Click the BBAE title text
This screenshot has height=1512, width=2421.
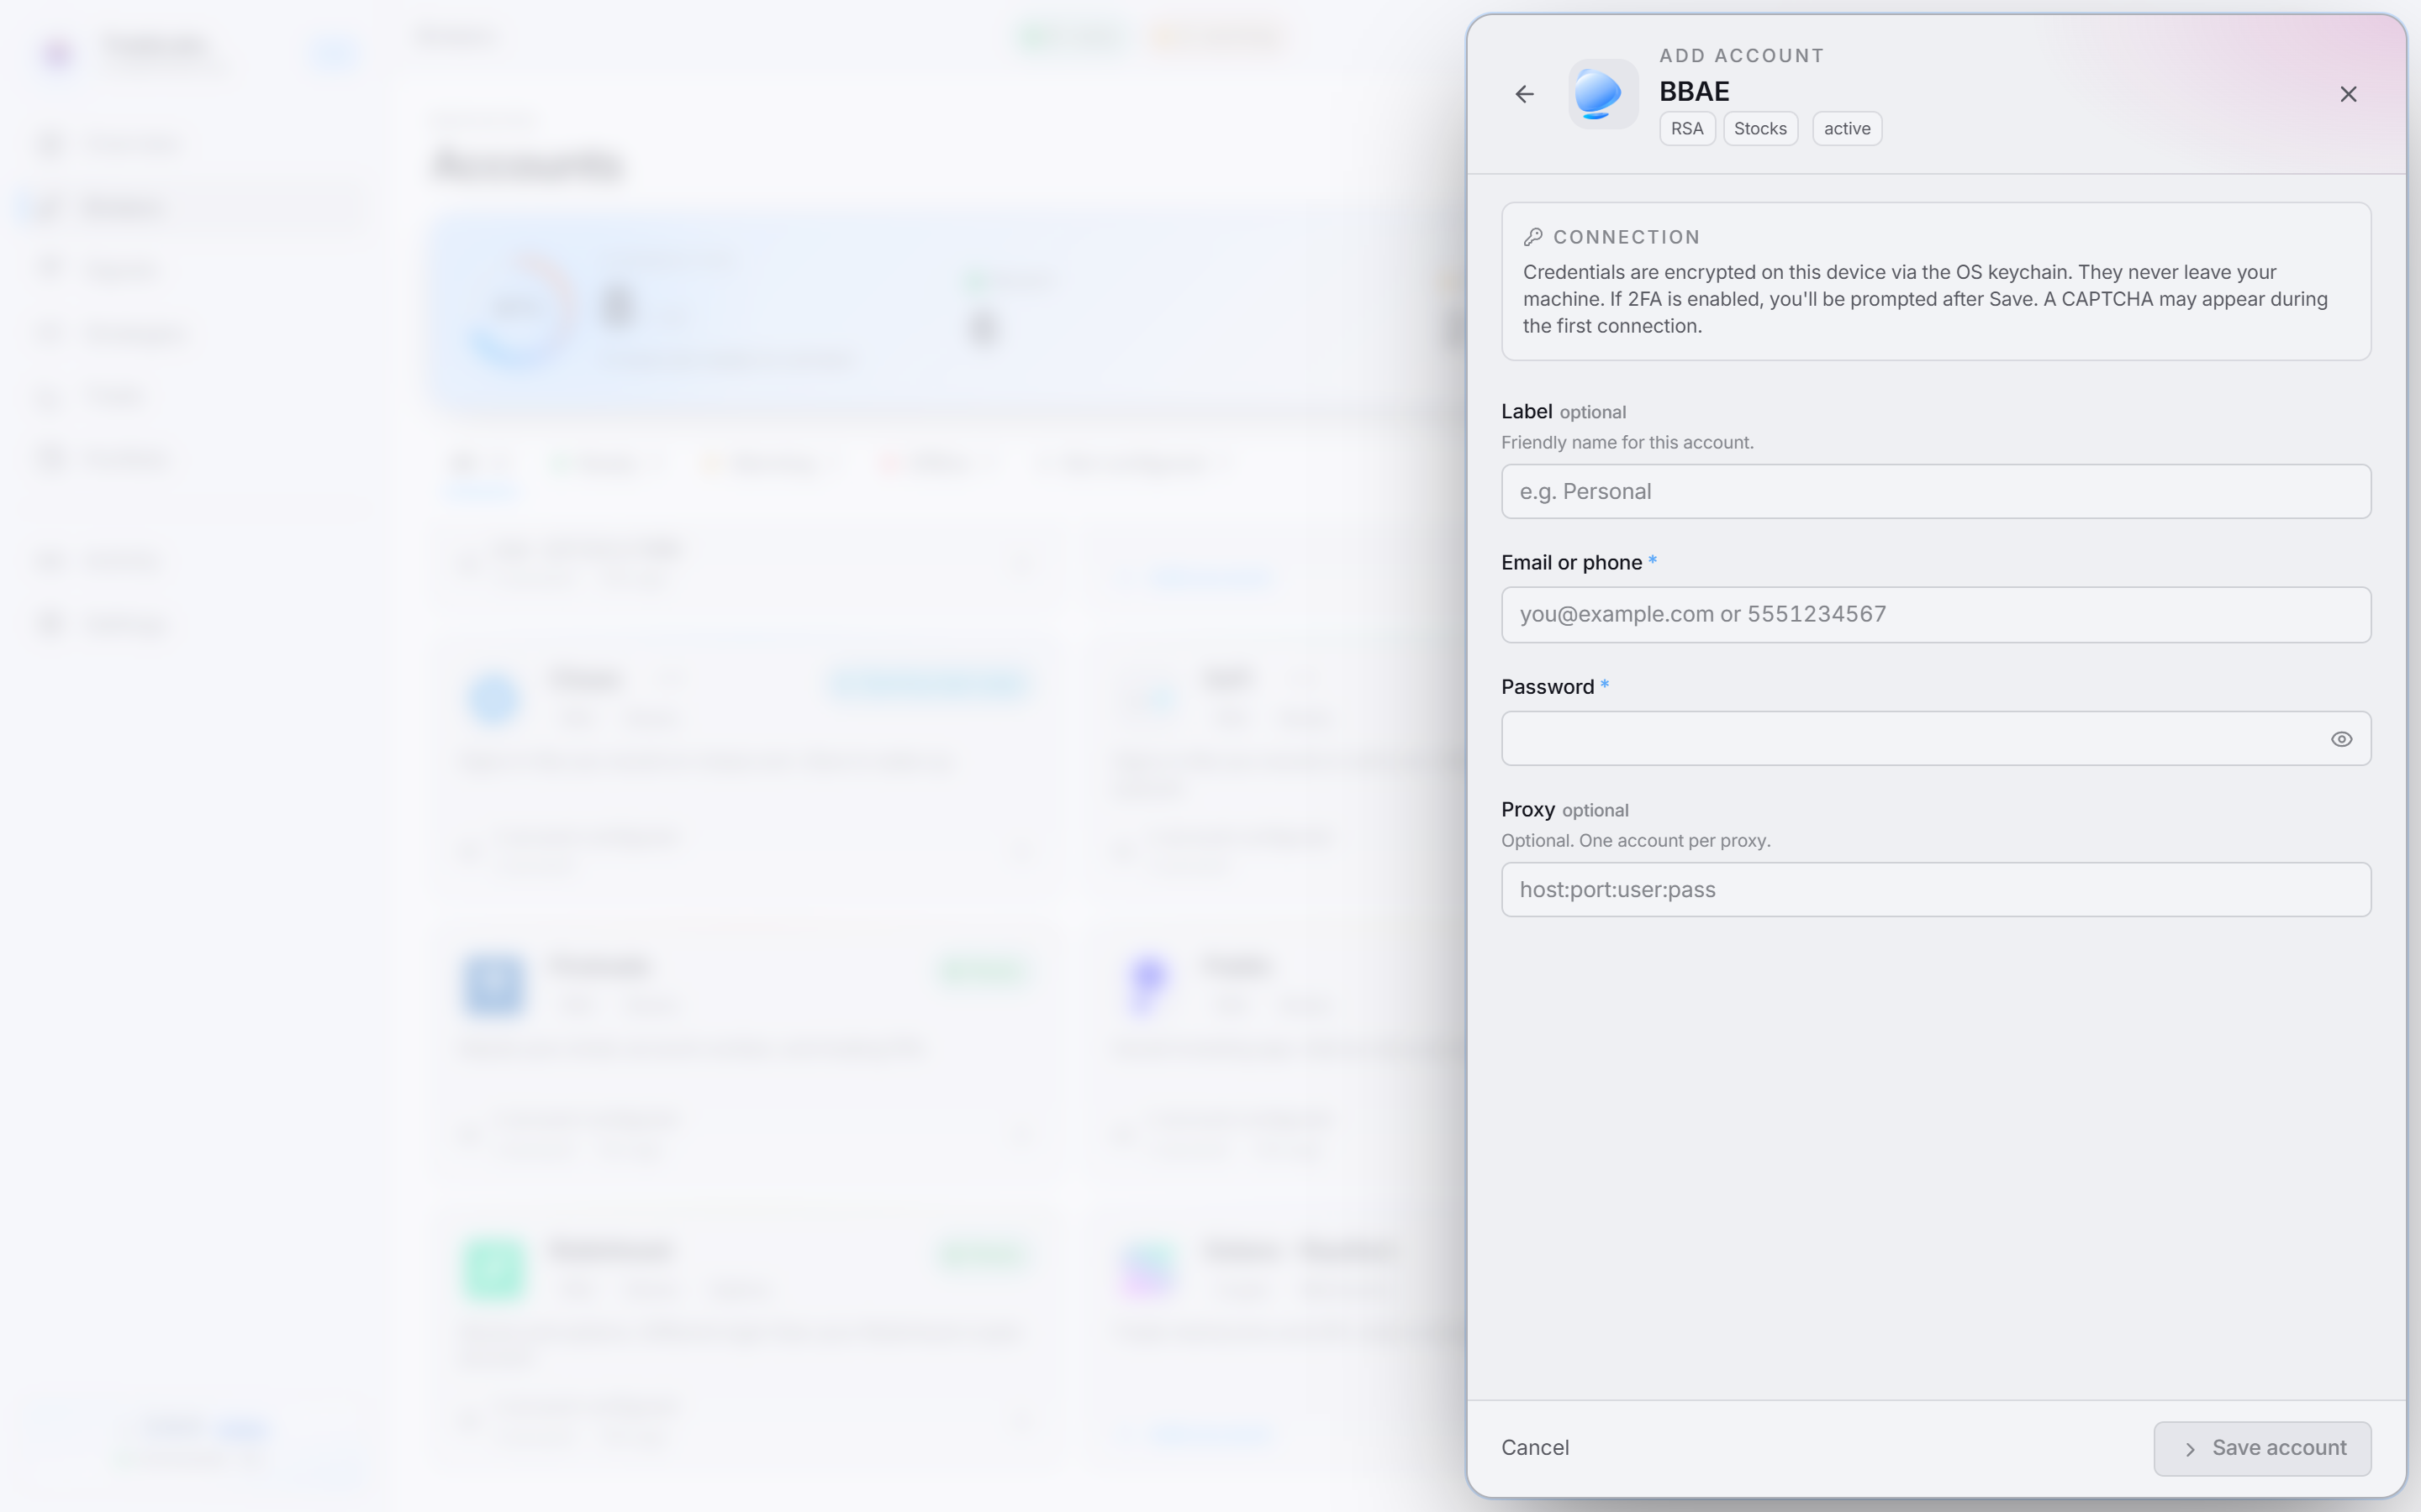[1694, 91]
